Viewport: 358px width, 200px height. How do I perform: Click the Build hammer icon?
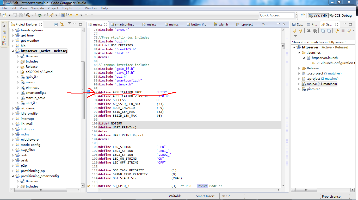(28, 15)
